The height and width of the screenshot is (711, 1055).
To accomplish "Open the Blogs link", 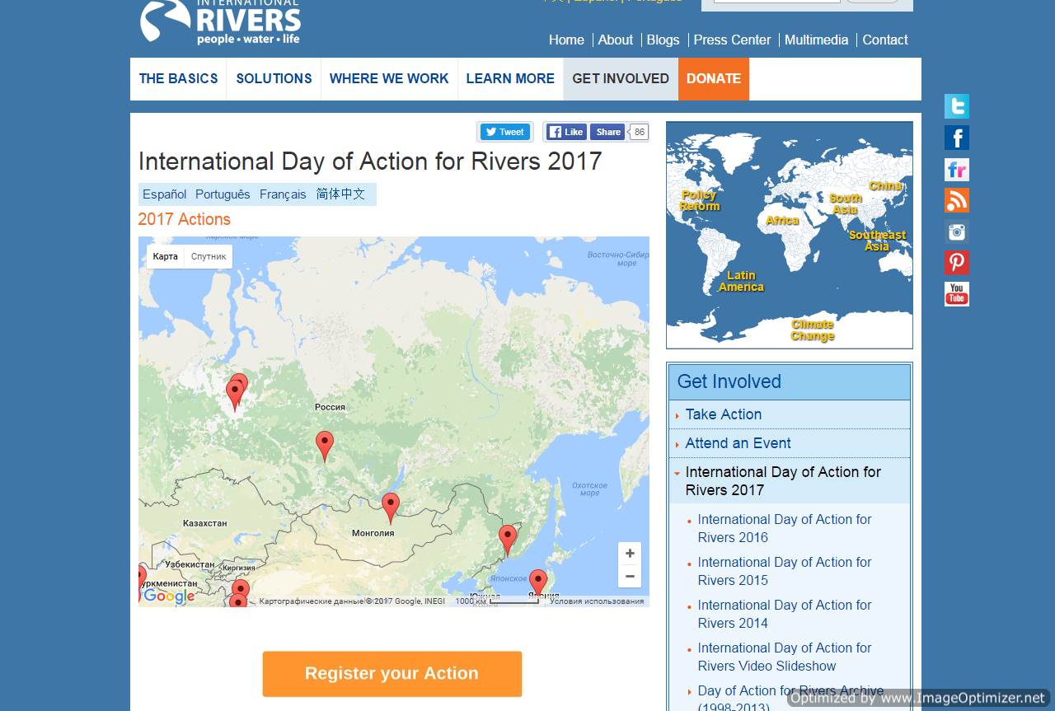I will (663, 40).
